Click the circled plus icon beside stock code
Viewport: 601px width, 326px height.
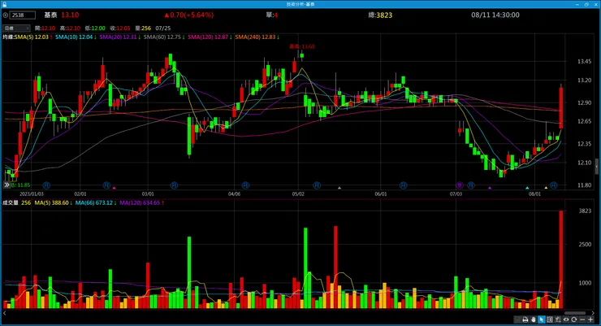[6, 15]
